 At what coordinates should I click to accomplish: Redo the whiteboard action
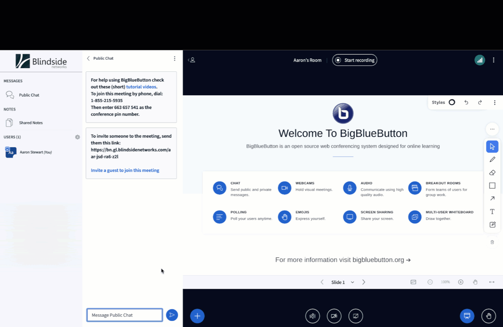pyautogui.click(x=480, y=102)
